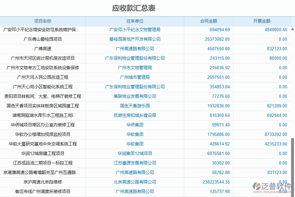Open 华润集团12城项目 unit link
The width and height of the screenshot is (295, 197).
134,153
